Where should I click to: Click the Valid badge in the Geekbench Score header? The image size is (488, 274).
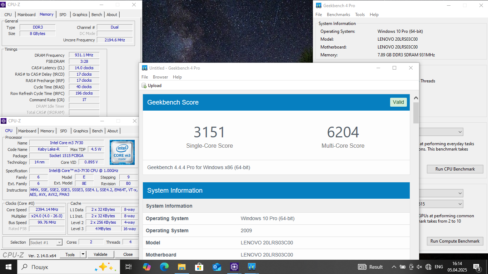click(x=398, y=102)
